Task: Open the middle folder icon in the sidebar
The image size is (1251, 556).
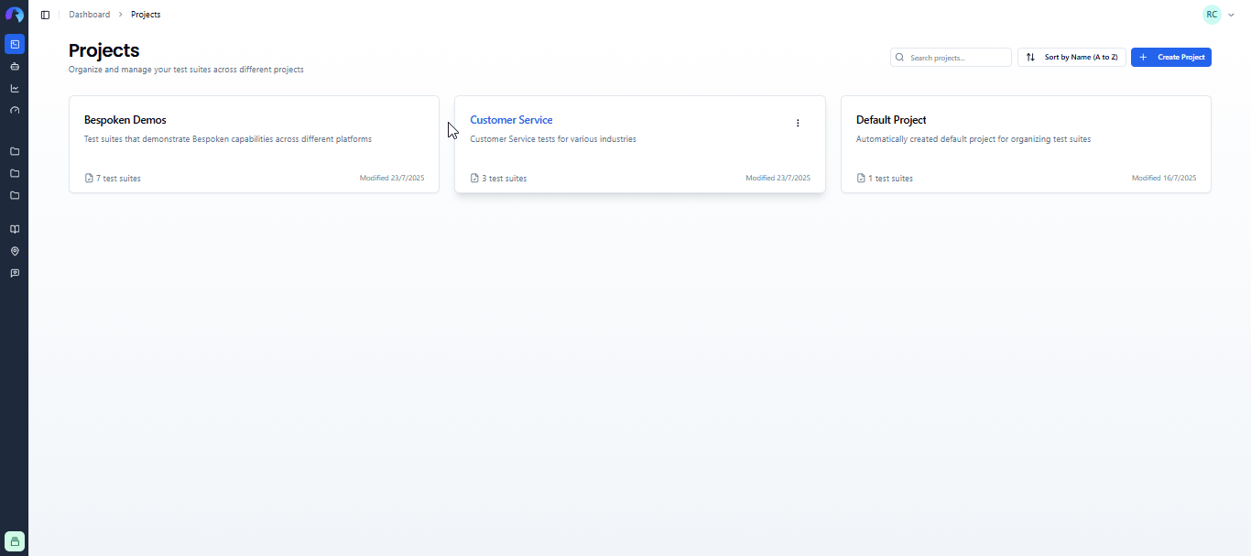Action: click(15, 173)
